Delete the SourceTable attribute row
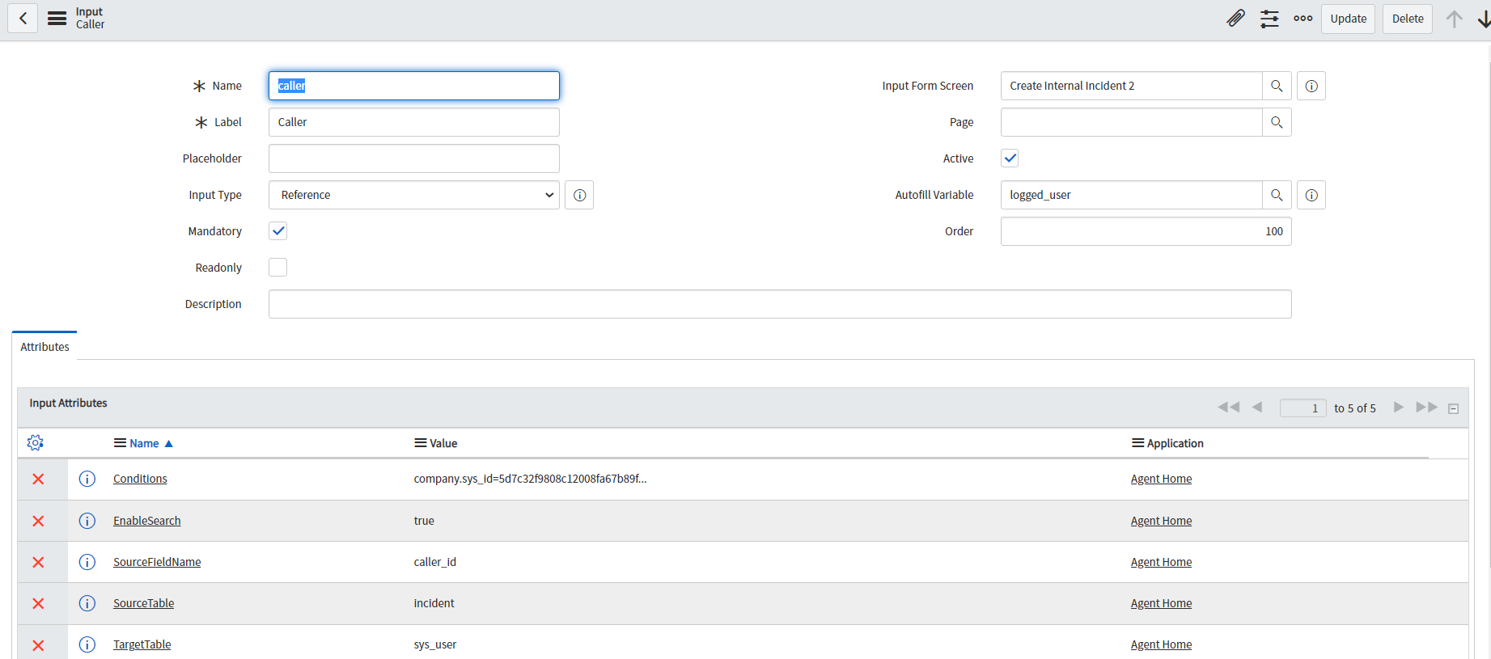This screenshot has width=1491, height=659. click(38, 603)
